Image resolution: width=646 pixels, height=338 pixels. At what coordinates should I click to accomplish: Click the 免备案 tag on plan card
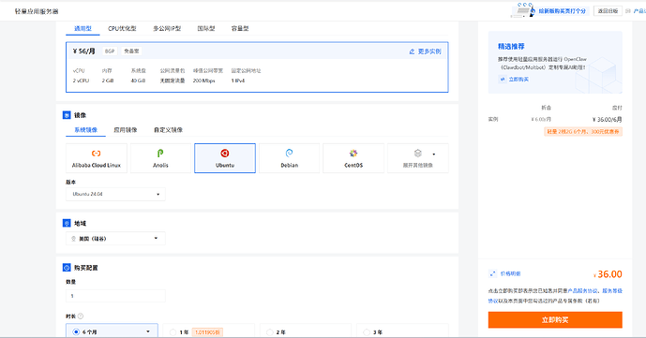[131, 51]
